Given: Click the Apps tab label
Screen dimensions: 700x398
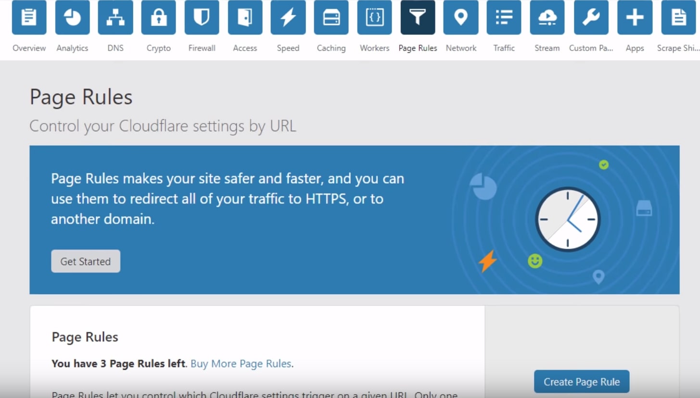Looking at the screenshot, I should 635,48.
